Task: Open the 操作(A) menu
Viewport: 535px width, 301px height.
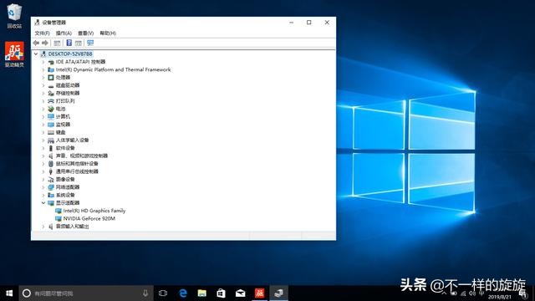Action: [x=64, y=33]
